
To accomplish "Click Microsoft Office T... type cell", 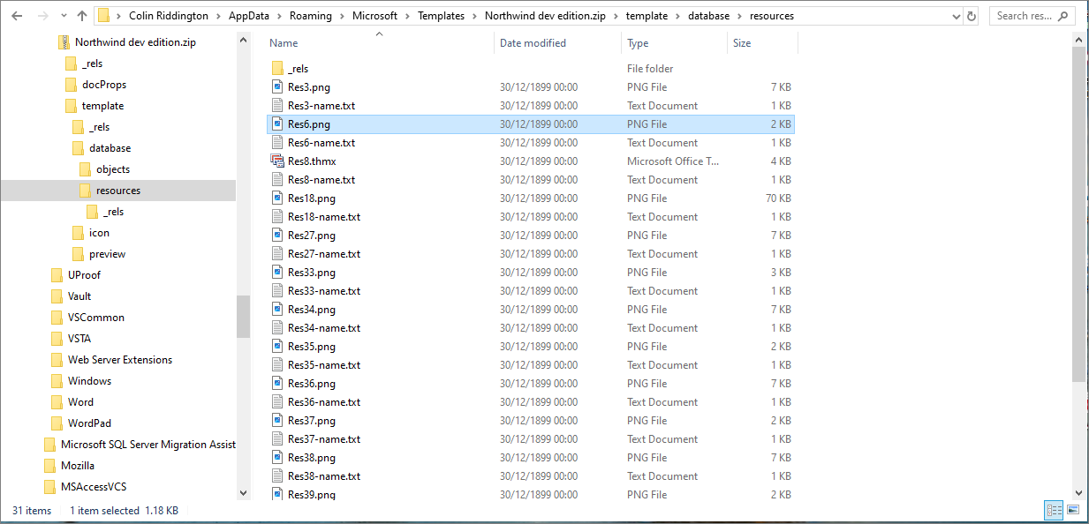I will point(673,161).
